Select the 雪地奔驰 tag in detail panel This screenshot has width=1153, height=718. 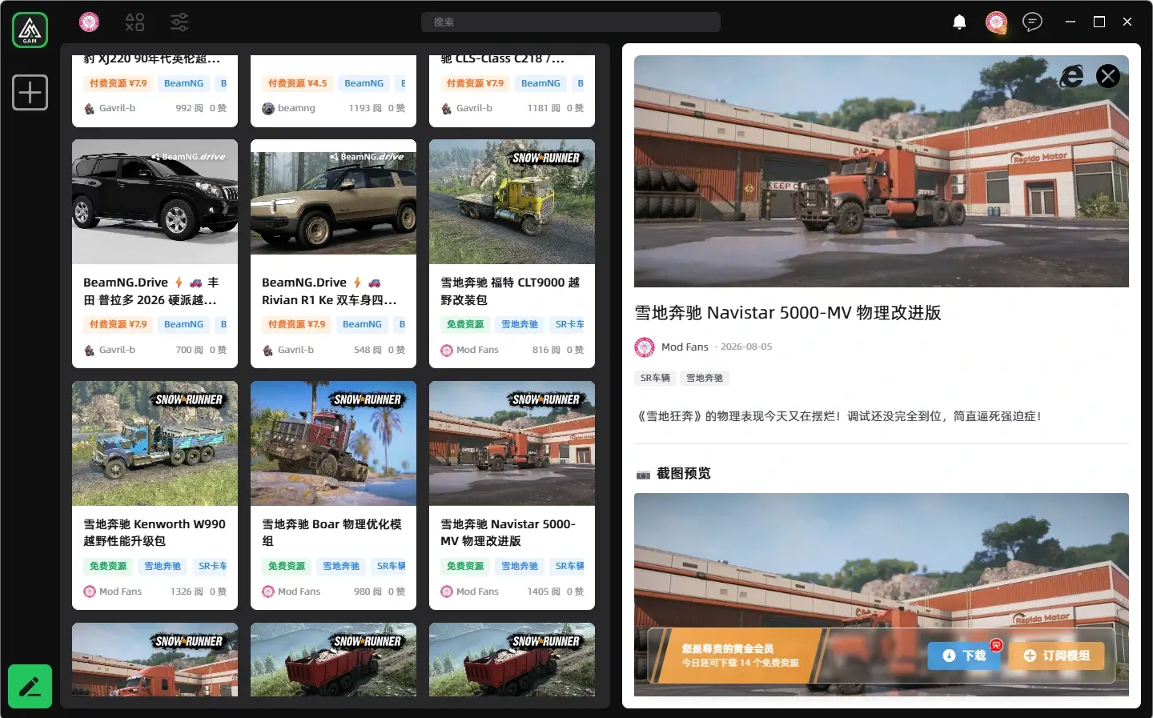click(705, 378)
